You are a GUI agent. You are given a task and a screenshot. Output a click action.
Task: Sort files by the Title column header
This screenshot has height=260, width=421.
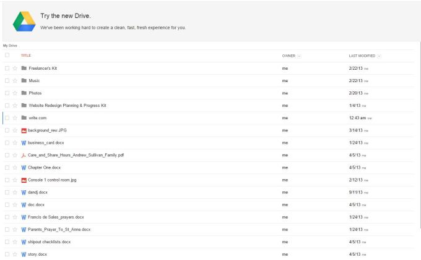26,56
